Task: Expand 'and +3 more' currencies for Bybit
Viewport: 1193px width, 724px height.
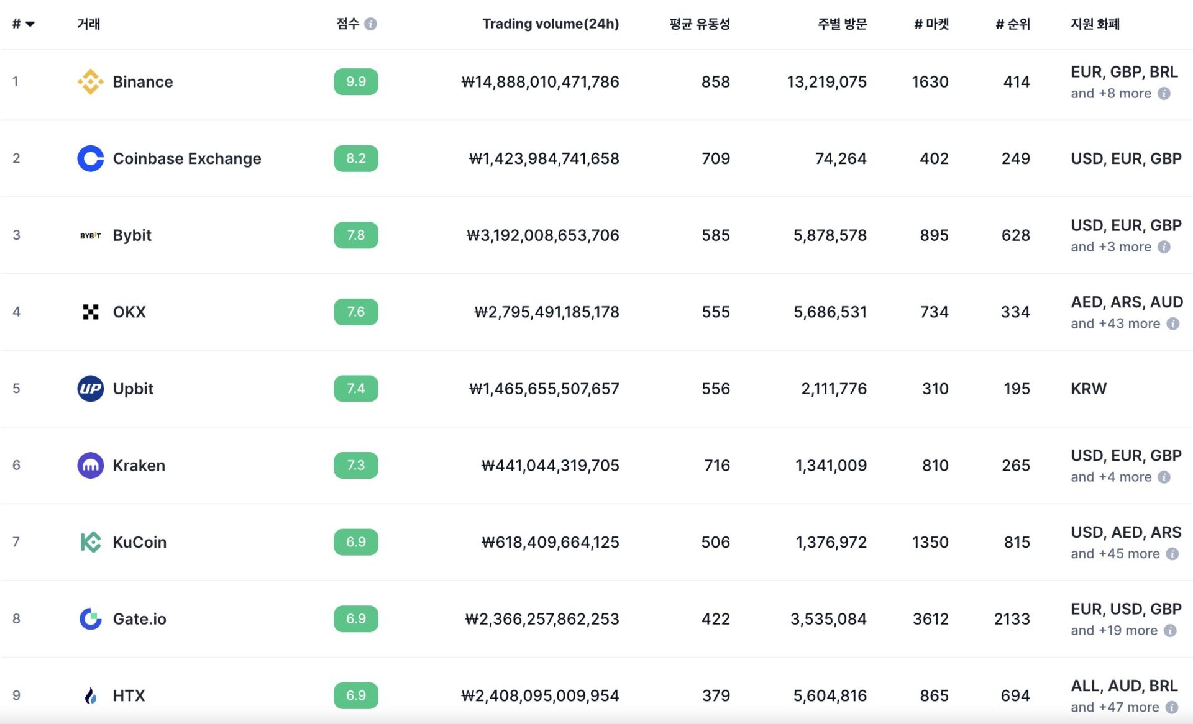Action: (x=1111, y=247)
